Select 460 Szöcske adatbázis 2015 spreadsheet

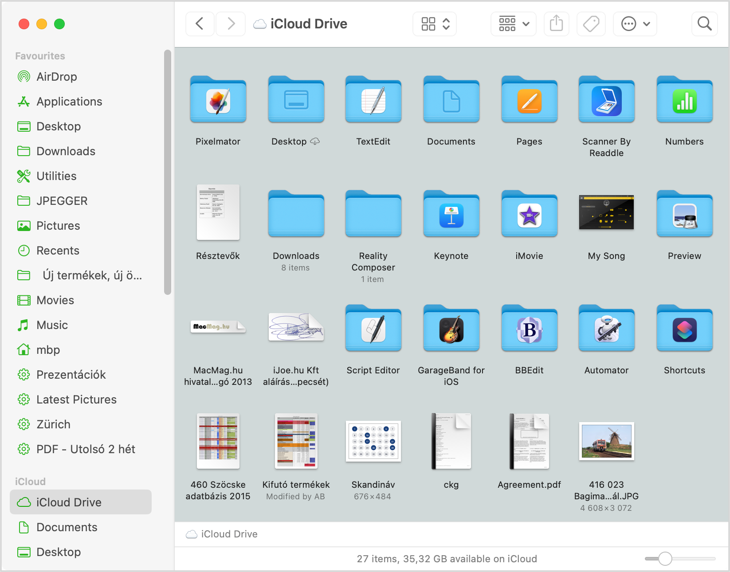point(218,441)
